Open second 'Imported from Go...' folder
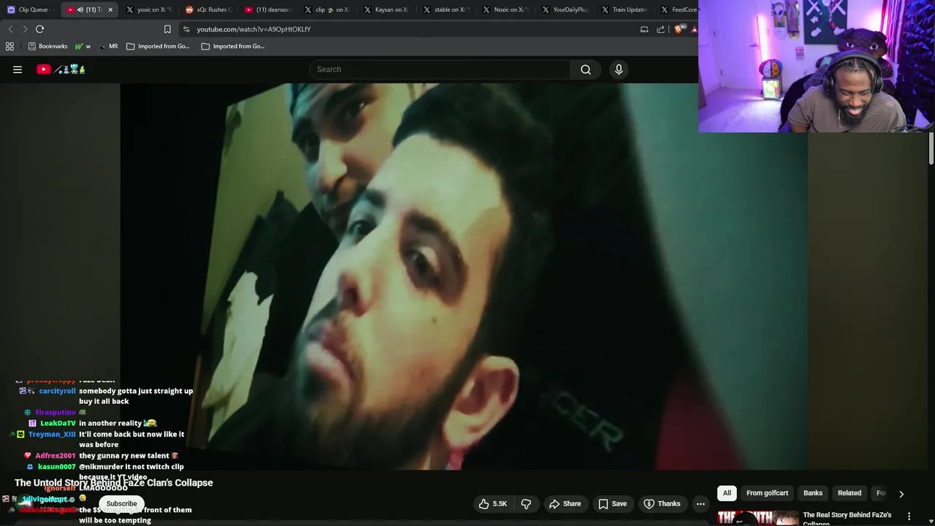935x526 pixels. (x=233, y=46)
